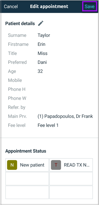Toggle the New patient status
Viewport: 99px width, 205px height.
coord(27,165)
